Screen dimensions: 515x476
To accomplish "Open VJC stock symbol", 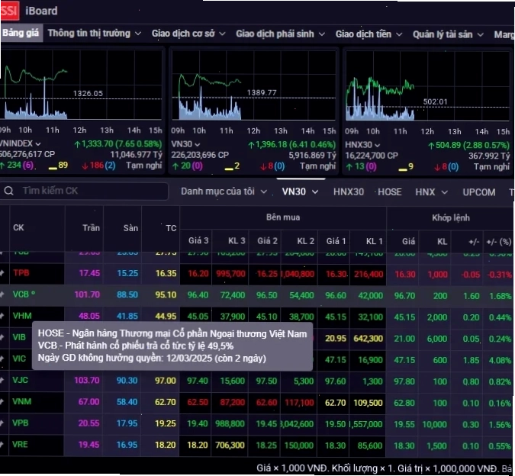I will click(x=21, y=380).
